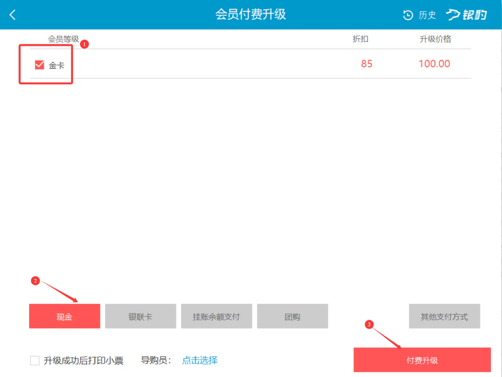Click the discount value 85
The image size is (502, 377).
[x=367, y=64]
